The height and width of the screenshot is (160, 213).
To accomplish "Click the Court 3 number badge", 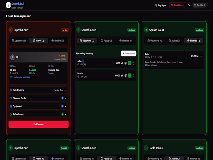I will (146, 30).
